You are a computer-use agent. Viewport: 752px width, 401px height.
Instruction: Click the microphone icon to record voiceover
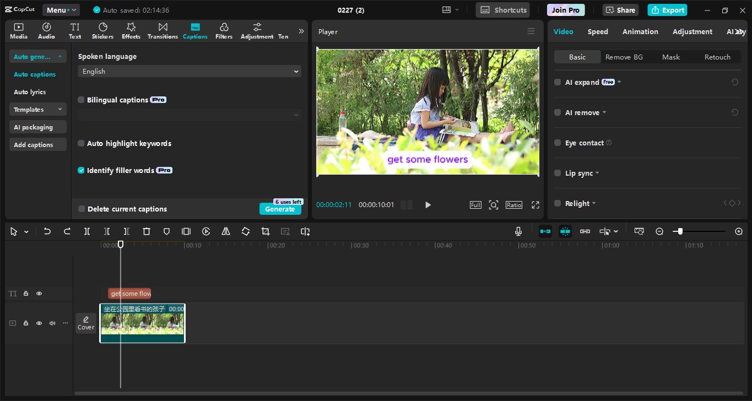pos(518,231)
